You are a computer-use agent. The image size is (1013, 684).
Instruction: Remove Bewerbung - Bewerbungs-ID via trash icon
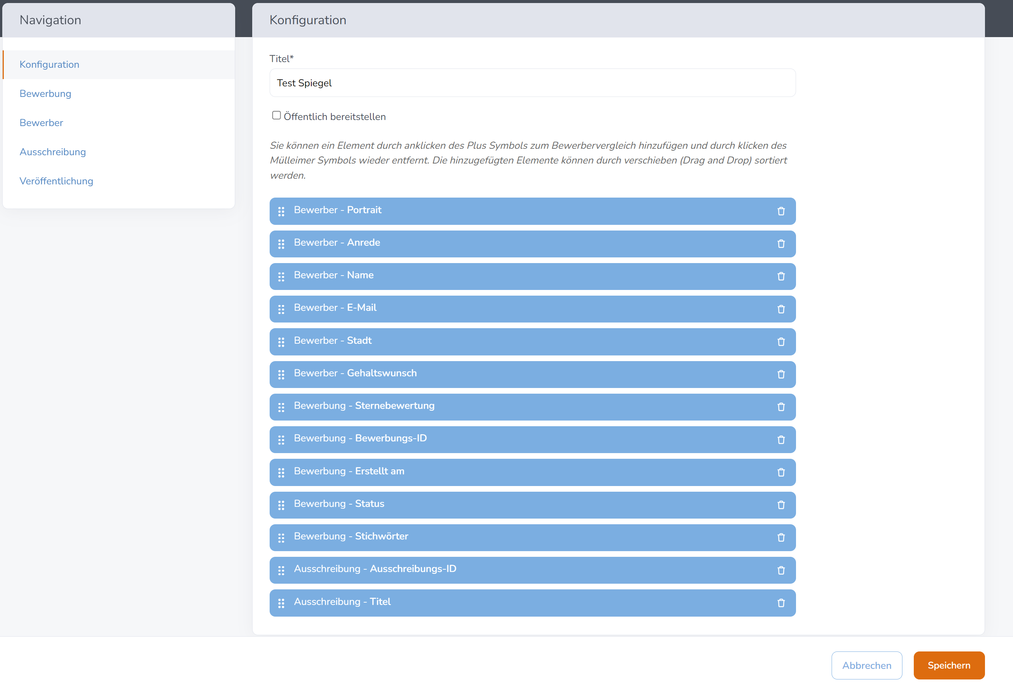[x=780, y=440]
